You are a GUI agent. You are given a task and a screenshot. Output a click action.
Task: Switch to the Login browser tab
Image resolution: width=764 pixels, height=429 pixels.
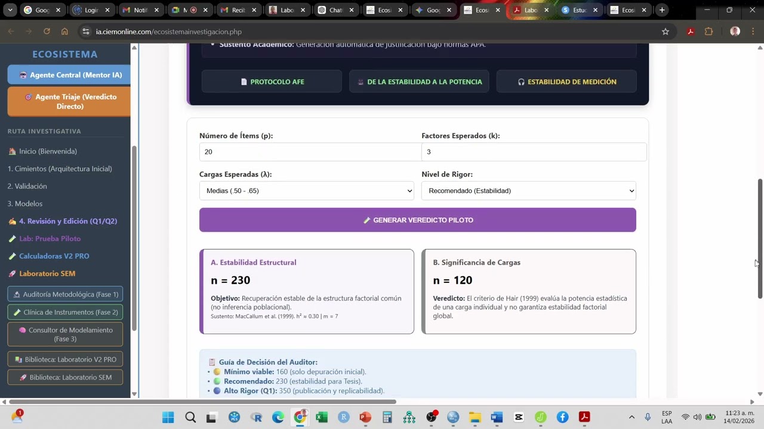[91, 10]
